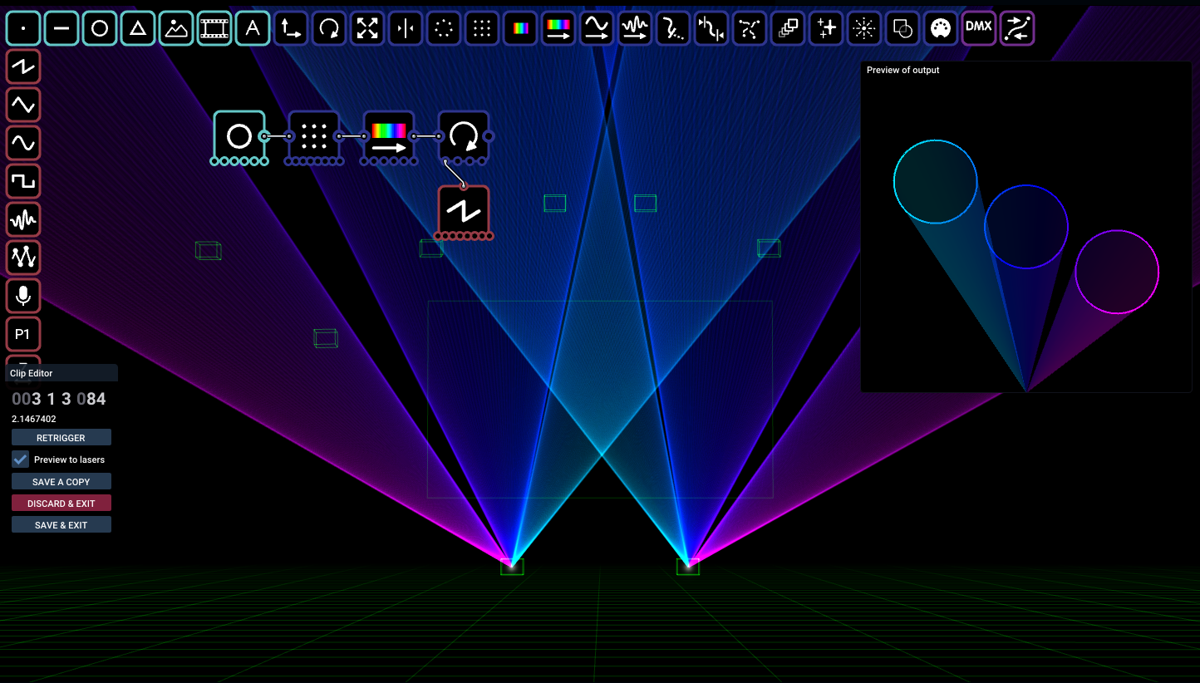Viewport: 1200px width, 683px height.
Task: Choose the crossing arrows routing tool
Action: pos(1017,28)
